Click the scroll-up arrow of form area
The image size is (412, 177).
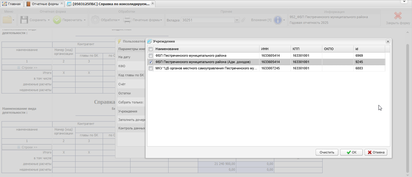407,32
